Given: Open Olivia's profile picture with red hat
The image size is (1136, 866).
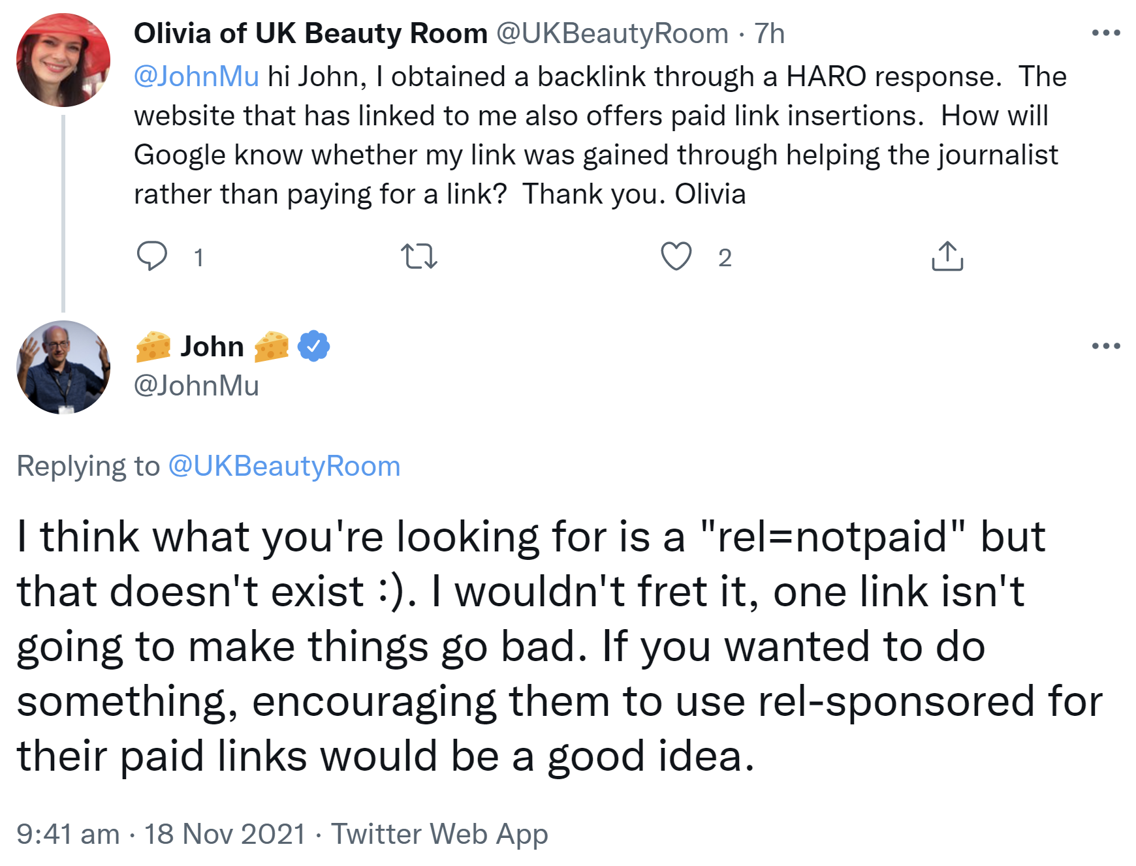Looking at the screenshot, I should (x=63, y=60).
